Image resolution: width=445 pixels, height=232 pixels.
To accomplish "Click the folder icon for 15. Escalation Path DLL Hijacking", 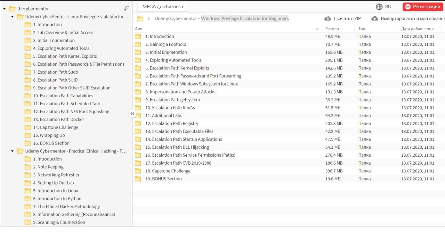I will coord(138,147).
